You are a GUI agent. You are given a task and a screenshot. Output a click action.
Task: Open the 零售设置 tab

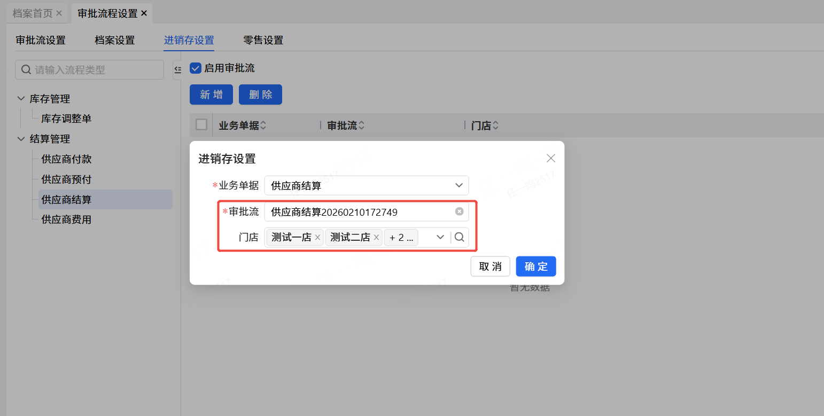pos(263,40)
